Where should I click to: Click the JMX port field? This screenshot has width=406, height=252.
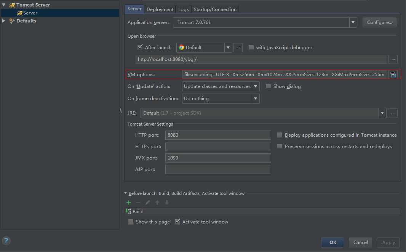click(x=218, y=158)
